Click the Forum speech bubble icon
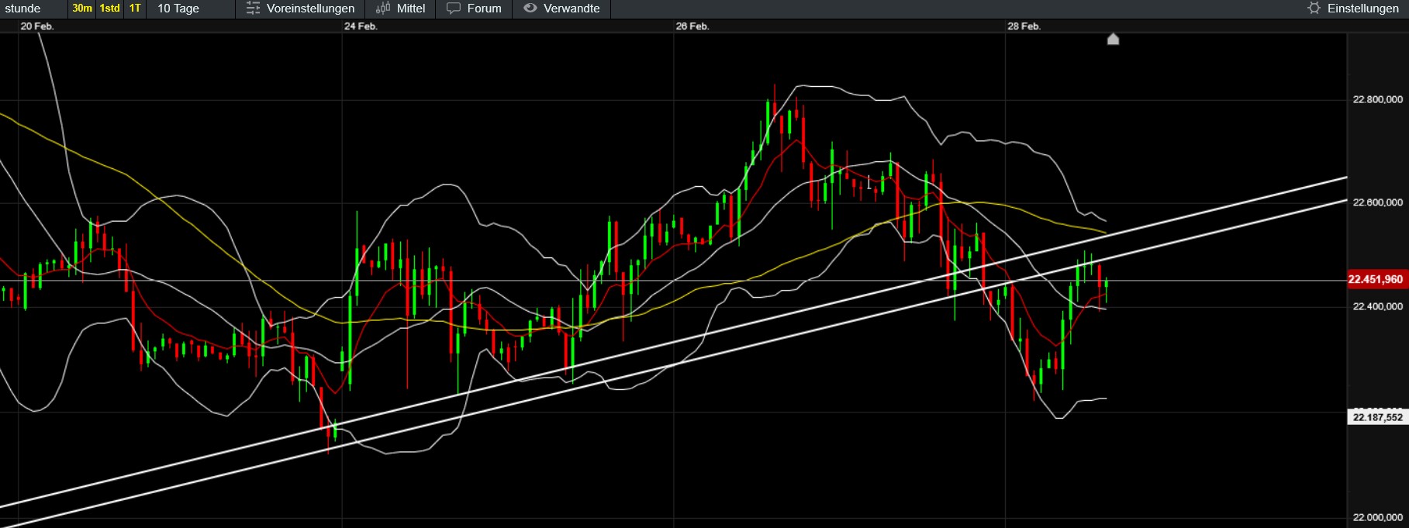Viewport: 1409px width, 528px height. pos(454,9)
